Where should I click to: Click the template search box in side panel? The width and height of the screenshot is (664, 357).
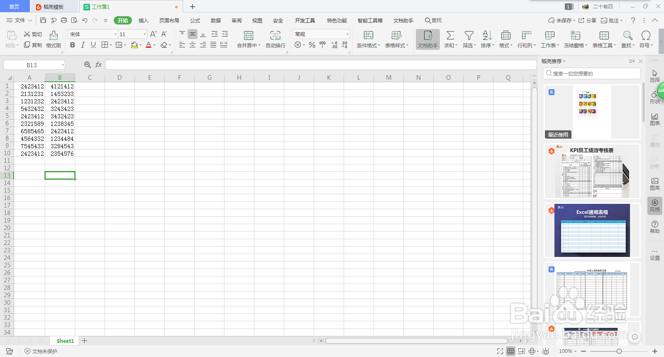point(592,73)
